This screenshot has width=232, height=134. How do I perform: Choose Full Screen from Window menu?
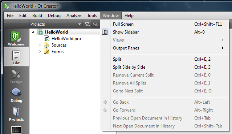tap(164, 24)
